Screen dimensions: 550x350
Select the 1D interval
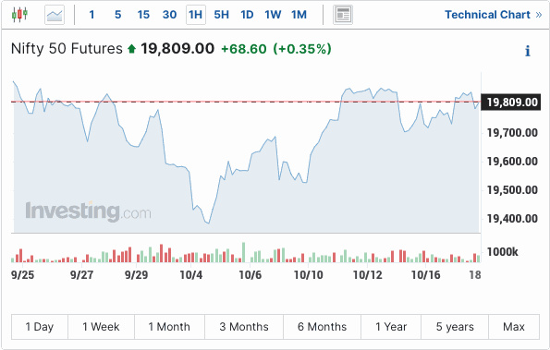247,15
